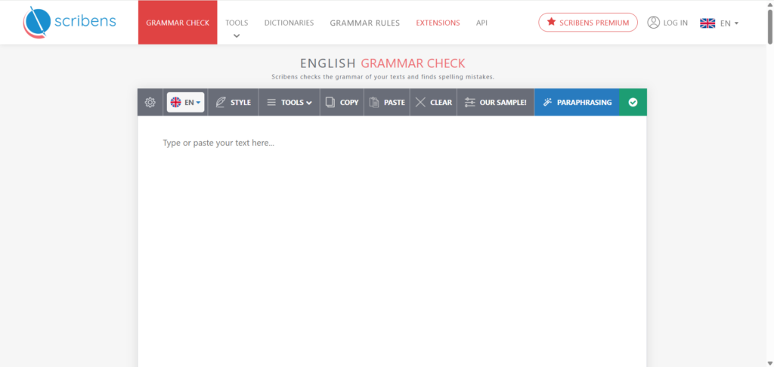Image resolution: width=774 pixels, height=367 pixels.
Task: Expand the site language selector at top right
Action: pos(719,23)
